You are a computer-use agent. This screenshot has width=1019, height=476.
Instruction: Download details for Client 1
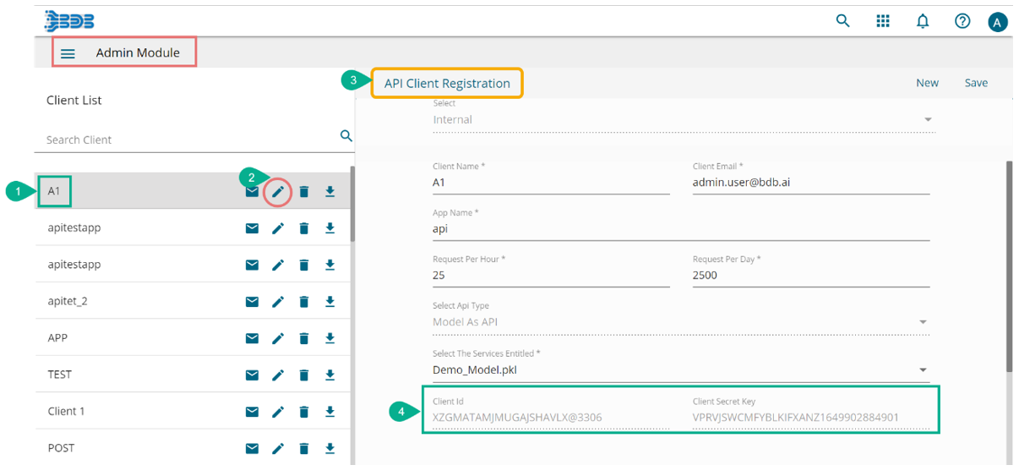(x=330, y=412)
